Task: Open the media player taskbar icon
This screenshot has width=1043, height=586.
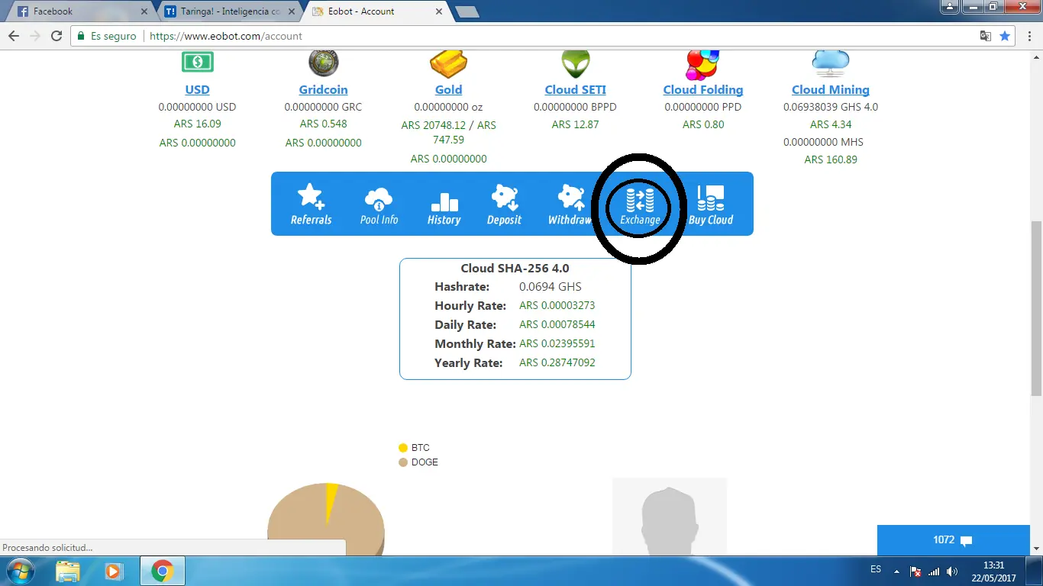Action: coord(113,571)
